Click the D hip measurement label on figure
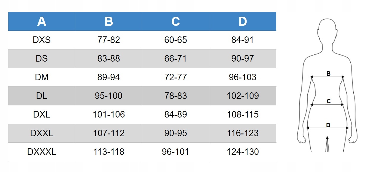 328,125
